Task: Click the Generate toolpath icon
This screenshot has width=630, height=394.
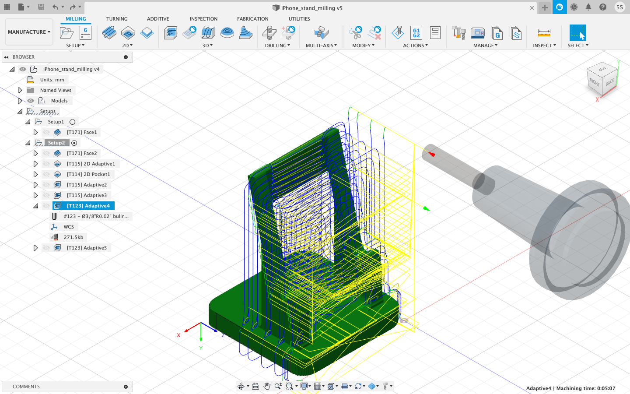Action: click(398, 33)
